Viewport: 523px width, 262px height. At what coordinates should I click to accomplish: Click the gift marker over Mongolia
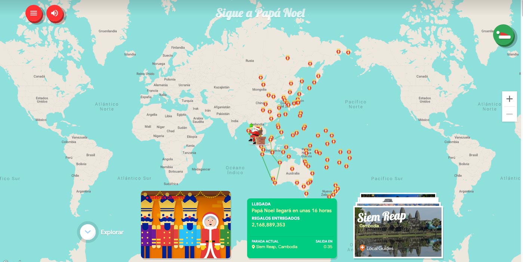point(261,77)
